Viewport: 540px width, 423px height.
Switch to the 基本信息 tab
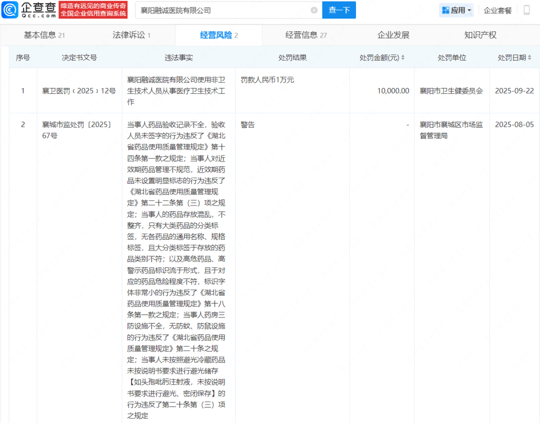coord(44,35)
